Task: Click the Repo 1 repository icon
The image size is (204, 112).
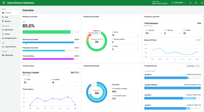Action: click(145, 105)
